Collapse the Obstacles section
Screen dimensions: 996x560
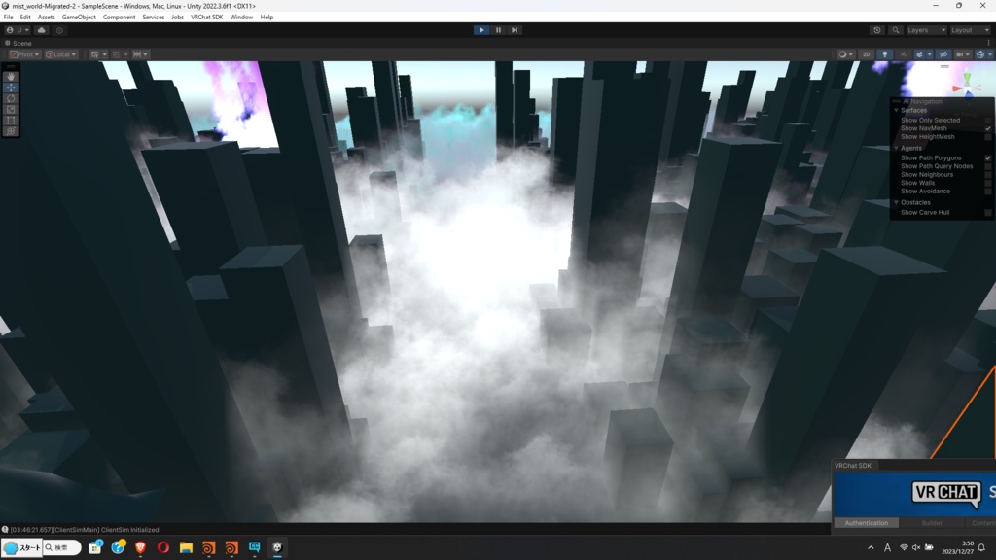896,202
